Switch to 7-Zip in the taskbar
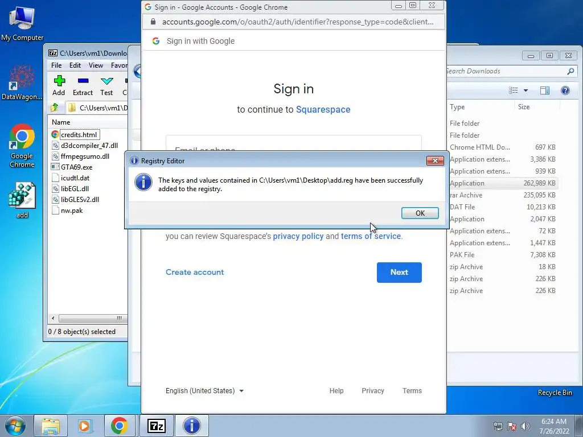583x437 pixels. [x=156, y=426]
